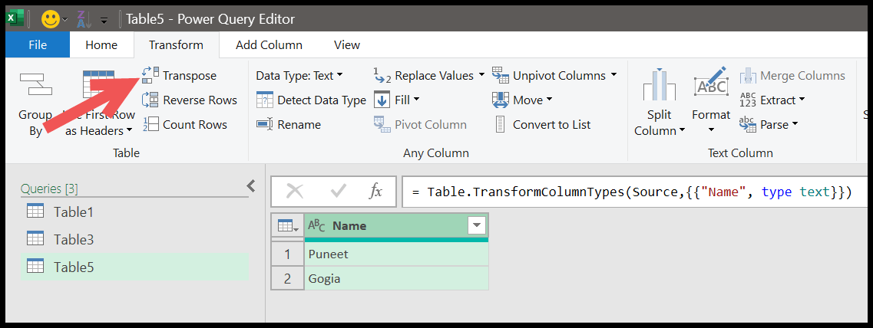Collapse the Queries pane chevron
Viewport: 873px width, 328px height.
(x=251, y=185)
